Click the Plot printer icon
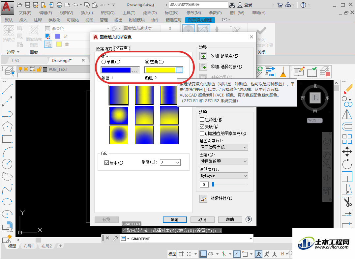The width and height of the screenshot is (355, 259). click(59, 5)
